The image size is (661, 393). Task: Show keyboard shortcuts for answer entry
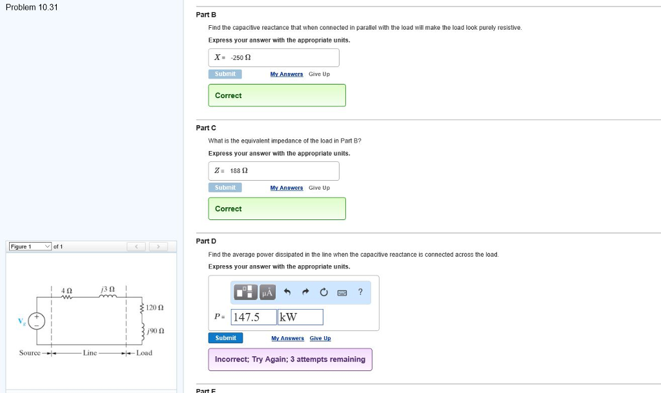click(342, 293)
